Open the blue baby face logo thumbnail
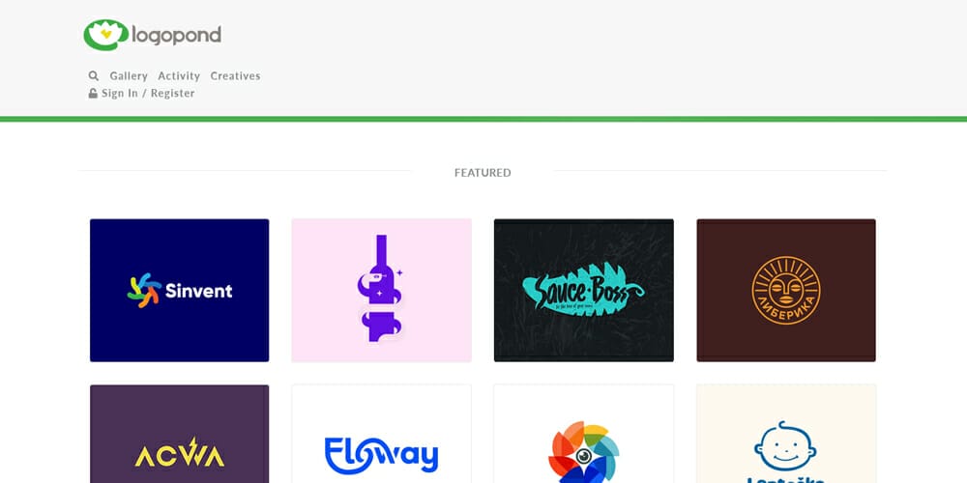The image size is (967, 483). 786,434
